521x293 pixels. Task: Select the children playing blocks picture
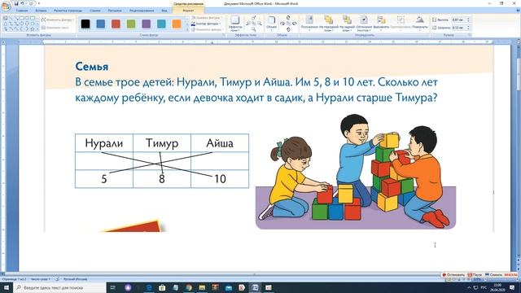pos(356,172)
